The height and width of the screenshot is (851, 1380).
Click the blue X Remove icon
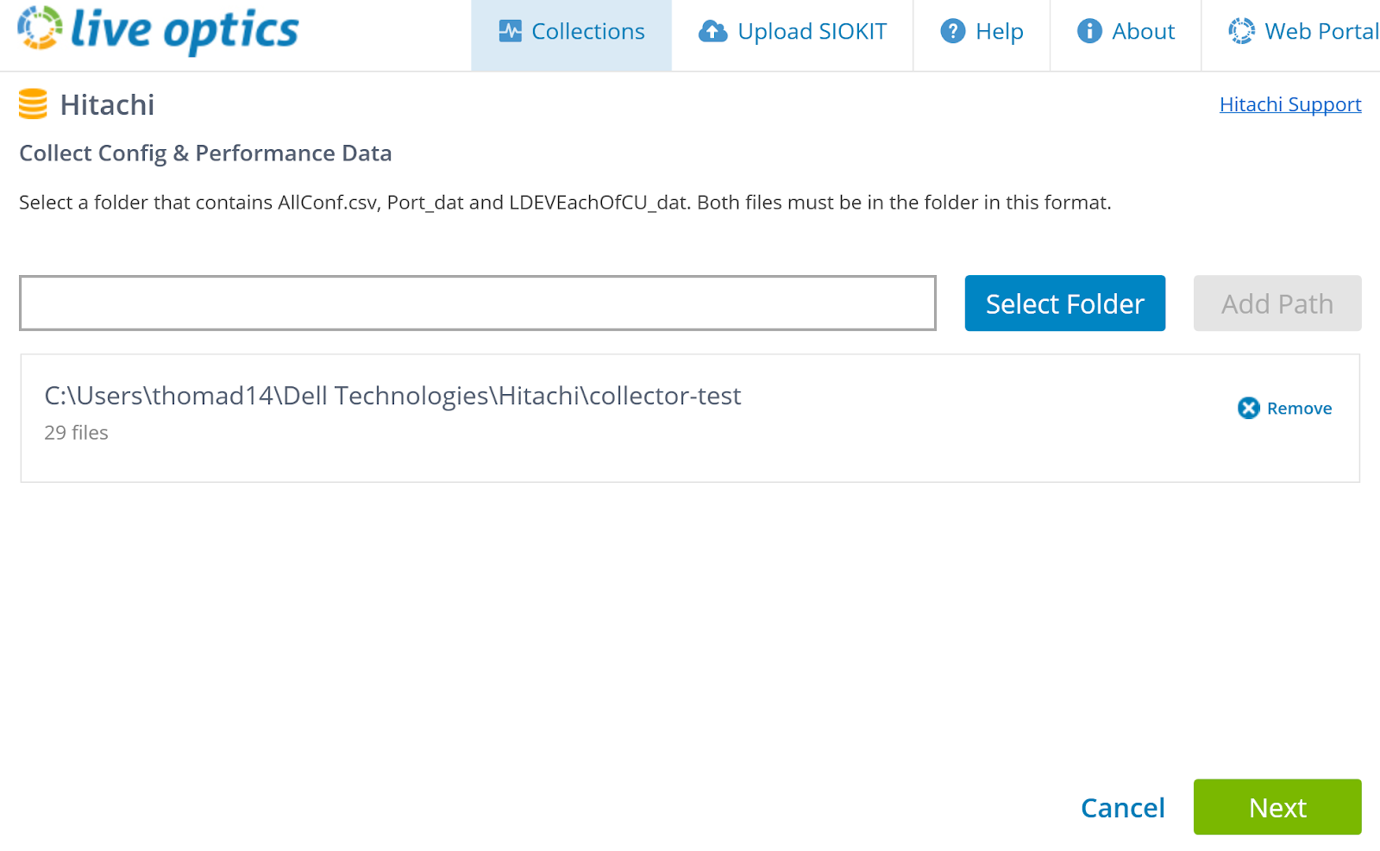tap(1248, 408)
